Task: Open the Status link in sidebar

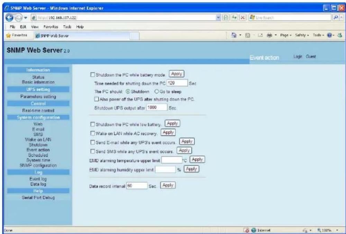Action: 38,77
